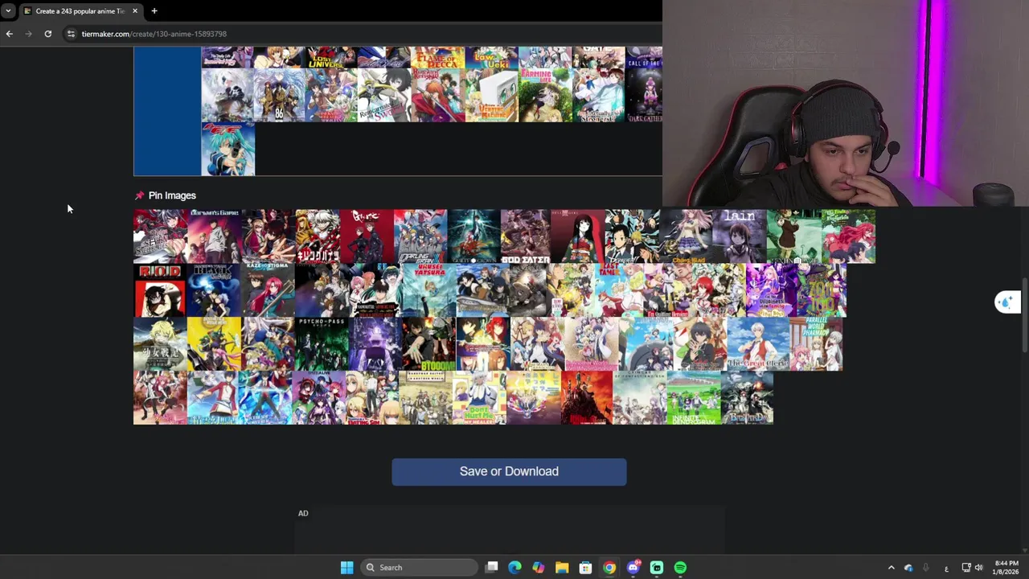Select The Great Cleric thumbnail
The height and width of the screenshot is (579, 1029).
(757, 344)
